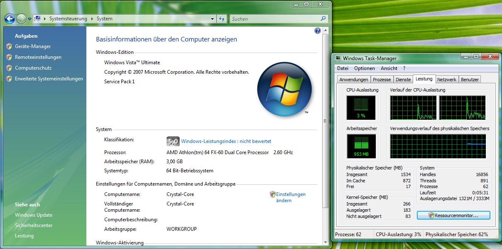Click the WORKGROUP value

[181, 229]
